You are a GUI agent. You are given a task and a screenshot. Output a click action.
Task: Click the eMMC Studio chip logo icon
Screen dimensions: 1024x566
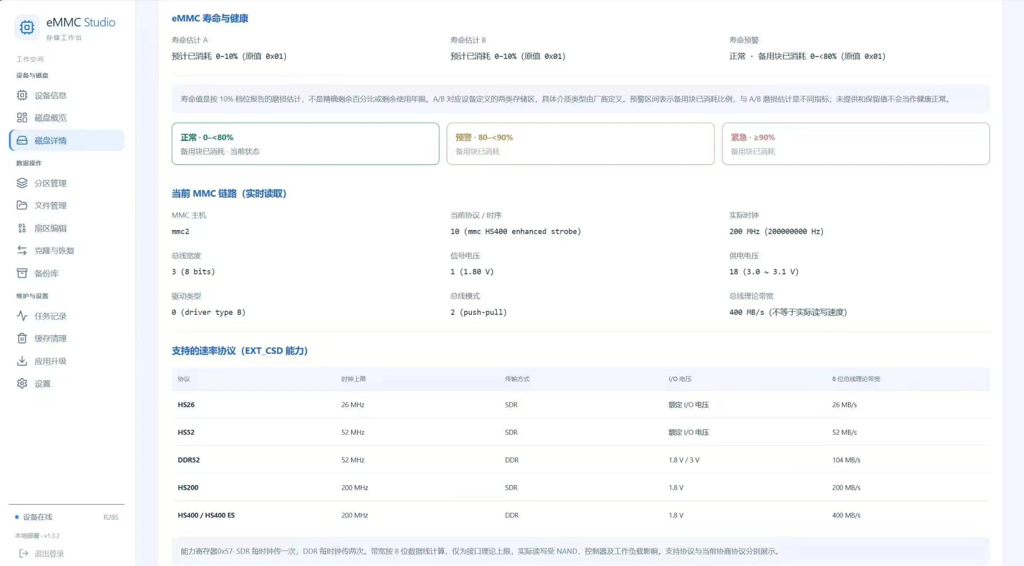click(27, 27)
